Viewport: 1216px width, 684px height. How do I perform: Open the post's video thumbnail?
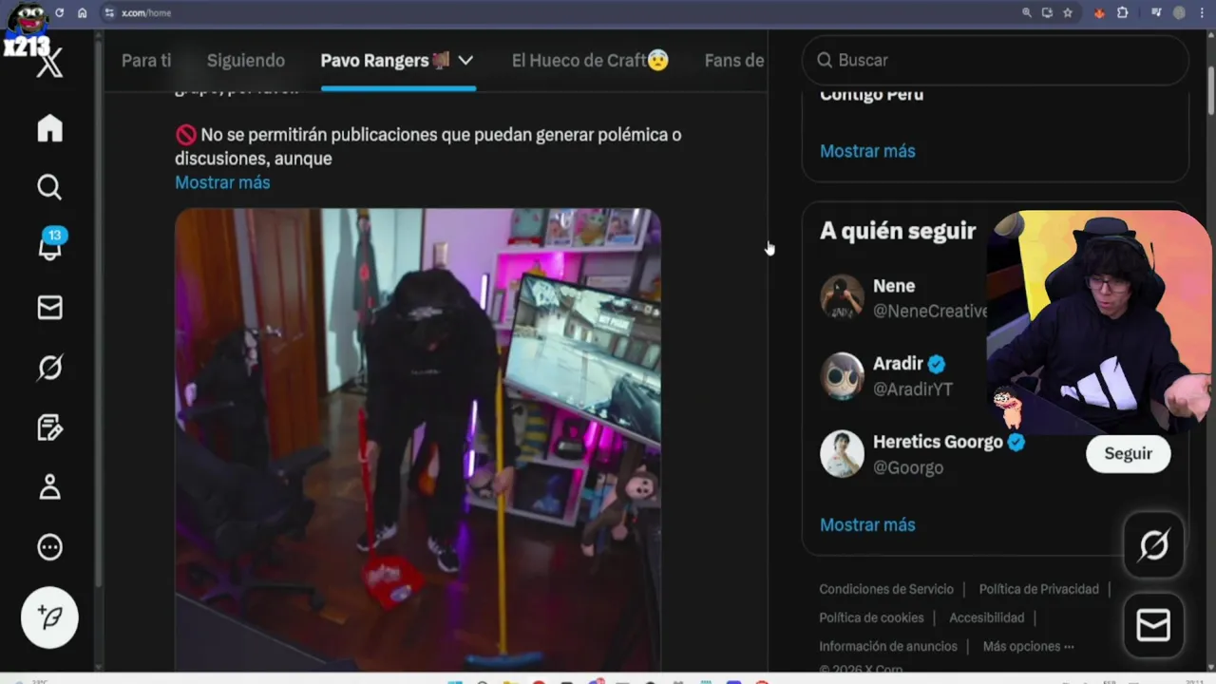pos(418,440)
